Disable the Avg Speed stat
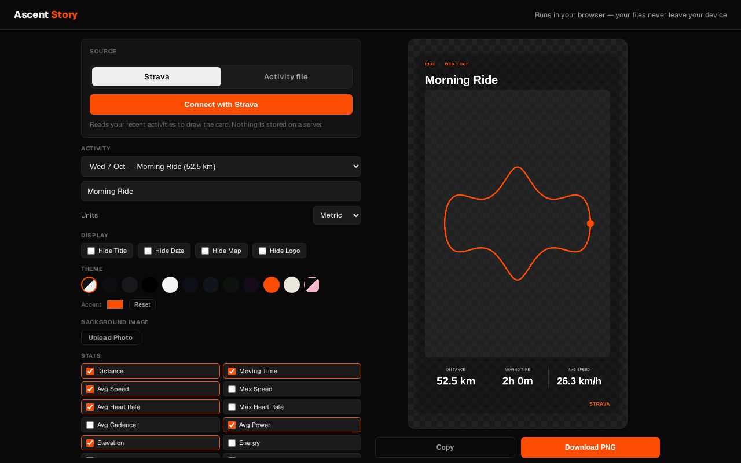This screenshot has height=463, width=741. (90, 389)
